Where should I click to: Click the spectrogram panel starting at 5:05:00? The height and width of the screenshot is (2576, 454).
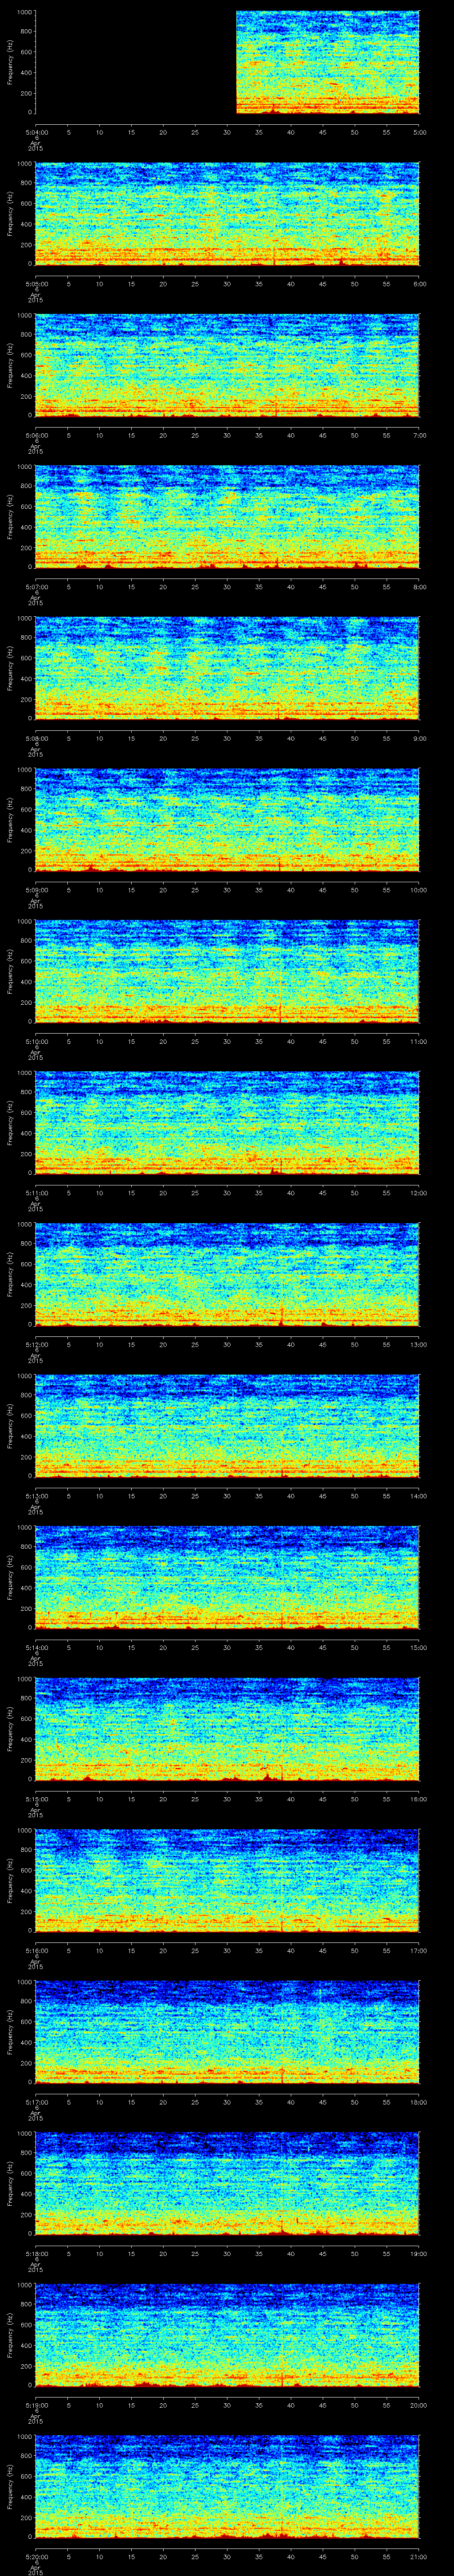227,213
